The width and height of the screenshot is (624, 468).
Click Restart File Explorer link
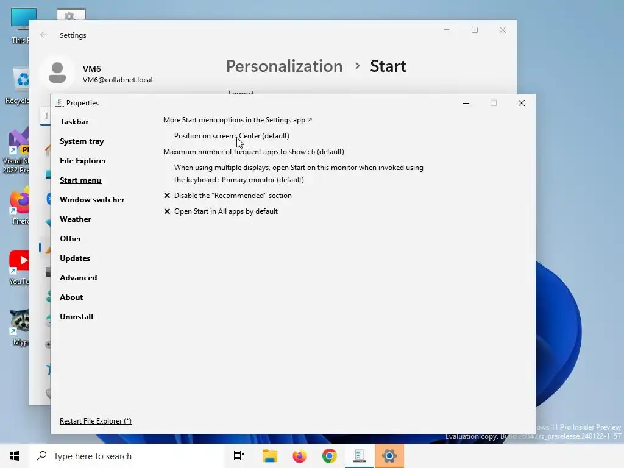[96, 421]
